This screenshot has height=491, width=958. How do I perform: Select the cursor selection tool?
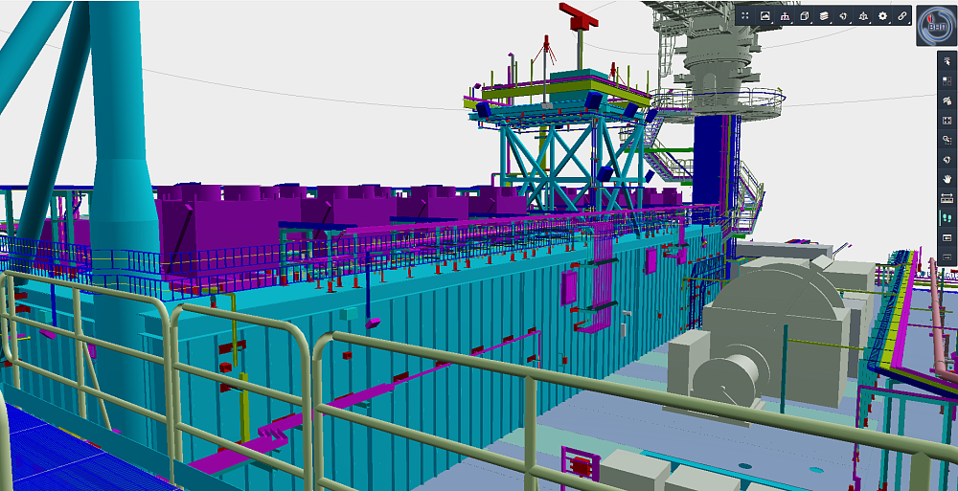click(x=947, y=60)
